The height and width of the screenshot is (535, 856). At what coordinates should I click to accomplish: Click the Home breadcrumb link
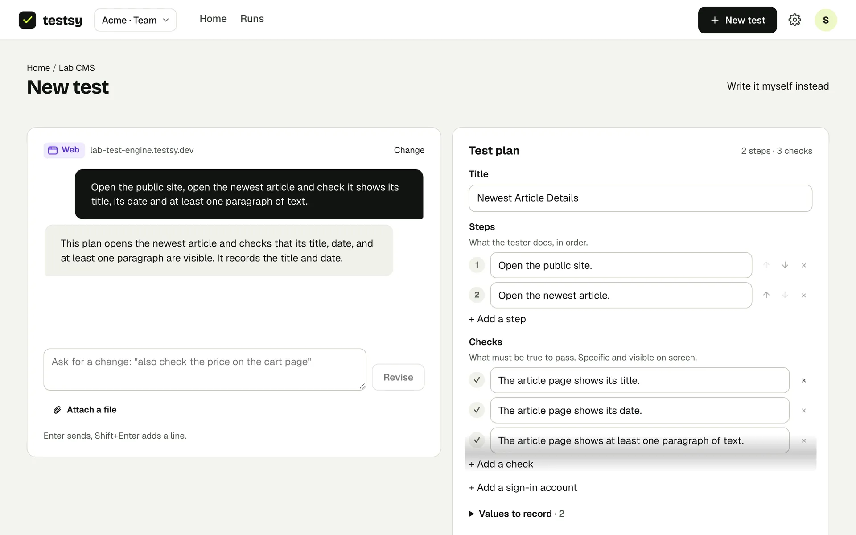pos(38,68)
